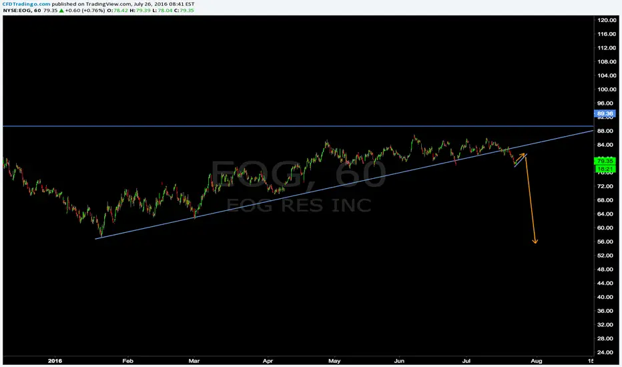Select the NYSE:EOG, 60 symbol label

tap(22, 10)
